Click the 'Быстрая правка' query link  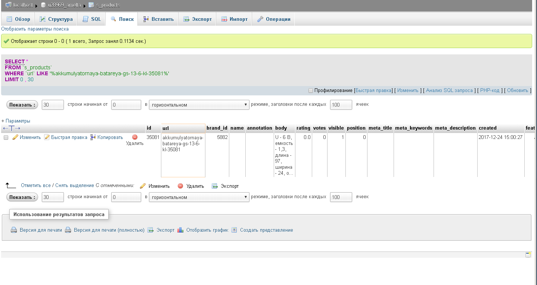[x=373, y=91]
